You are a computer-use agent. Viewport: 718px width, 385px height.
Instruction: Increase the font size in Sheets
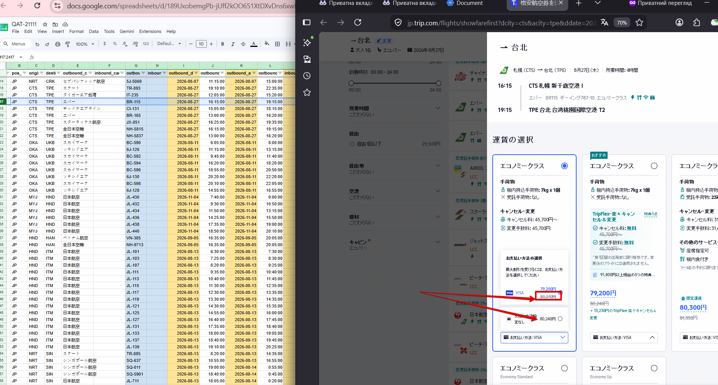click(x=211, y=44)
